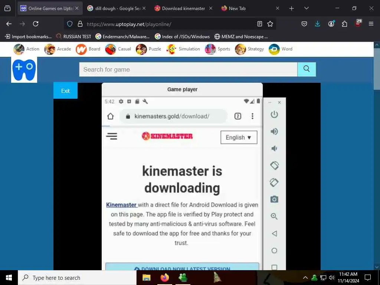Switch to dill dough Google Search tab
The height and width of the screenshot is (285, 380).
tap(116, 8)
